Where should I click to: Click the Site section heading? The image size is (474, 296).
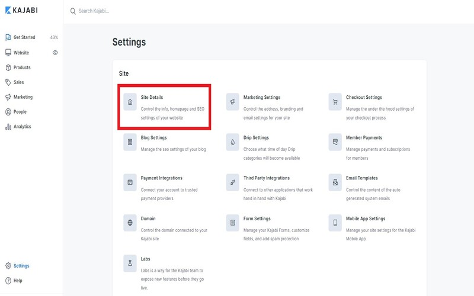click(x=124, y=73)
